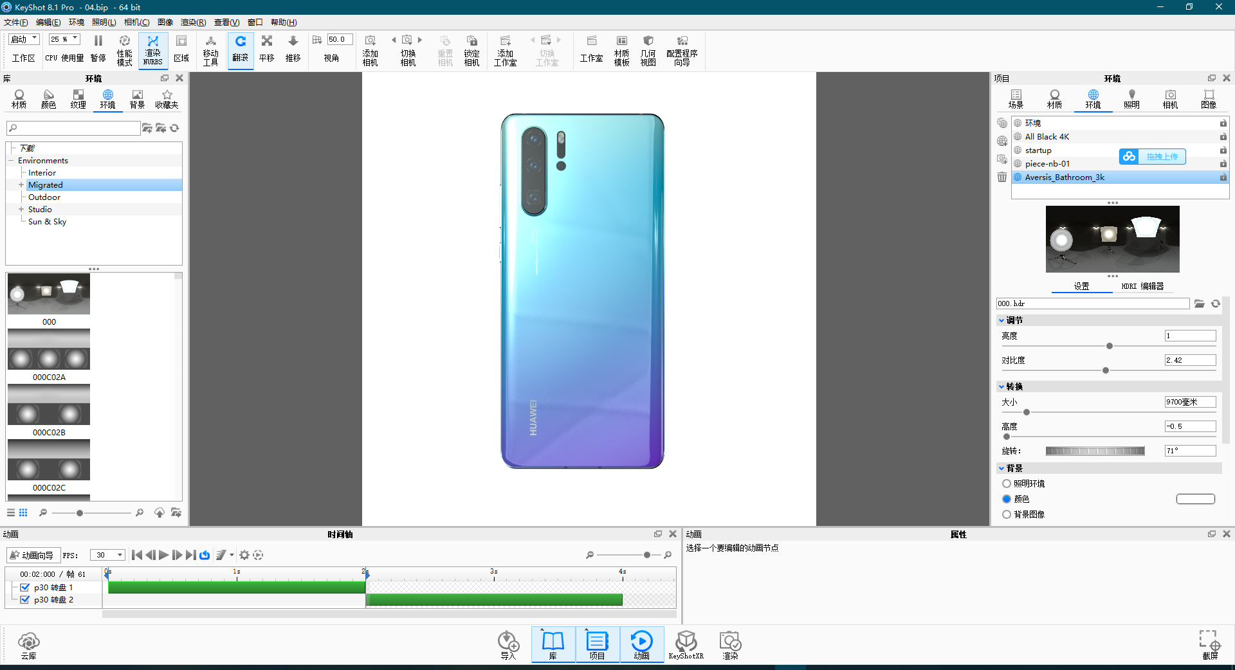Viewport: 1235px width, 670px height.
Task: Choose the 平移 pan camera tool
Action: [266, 50]
